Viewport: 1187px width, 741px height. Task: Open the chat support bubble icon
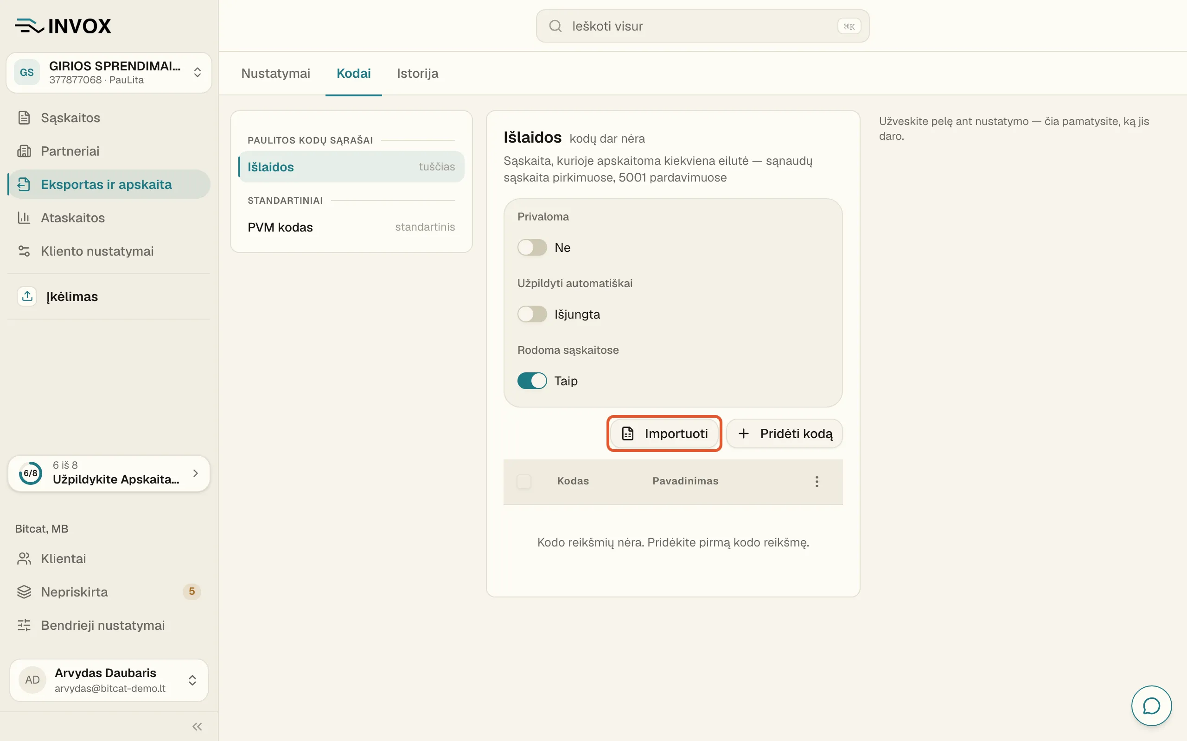click(x=1151, y=706)
